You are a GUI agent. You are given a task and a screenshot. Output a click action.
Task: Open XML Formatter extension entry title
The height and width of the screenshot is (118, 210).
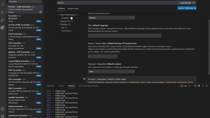tap(15, 88)
